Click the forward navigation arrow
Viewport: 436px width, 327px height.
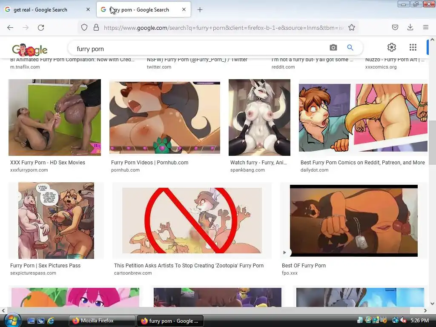click(x=26, y=28)
